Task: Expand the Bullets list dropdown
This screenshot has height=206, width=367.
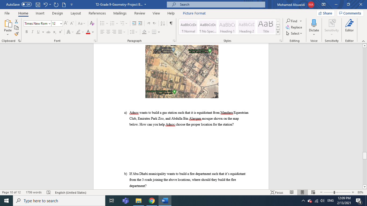Action: click(107, 24)
